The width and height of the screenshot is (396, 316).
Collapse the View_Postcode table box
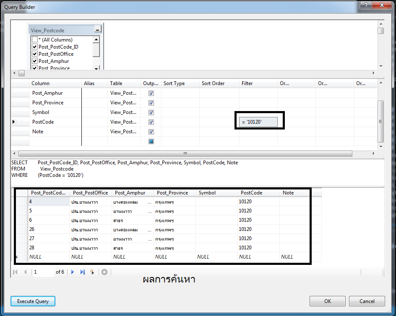coord(97,30)
